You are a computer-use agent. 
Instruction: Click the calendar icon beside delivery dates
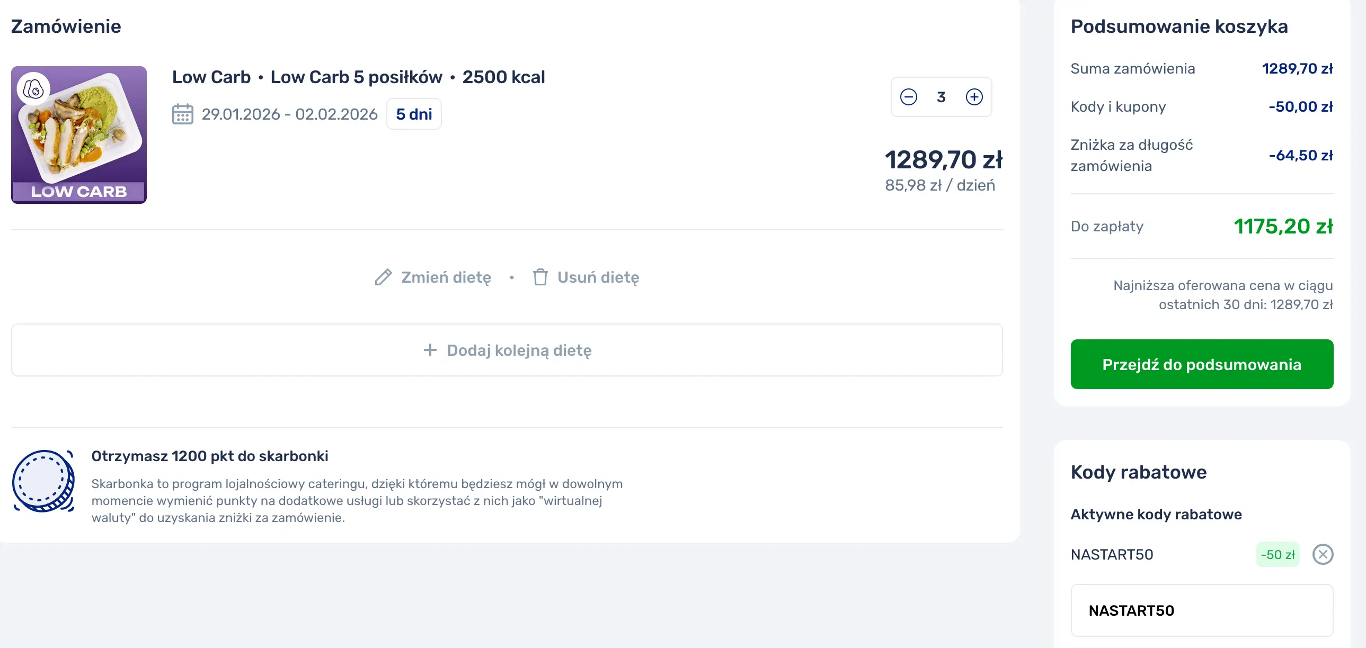pyautogui.click(x=182, y=114)
